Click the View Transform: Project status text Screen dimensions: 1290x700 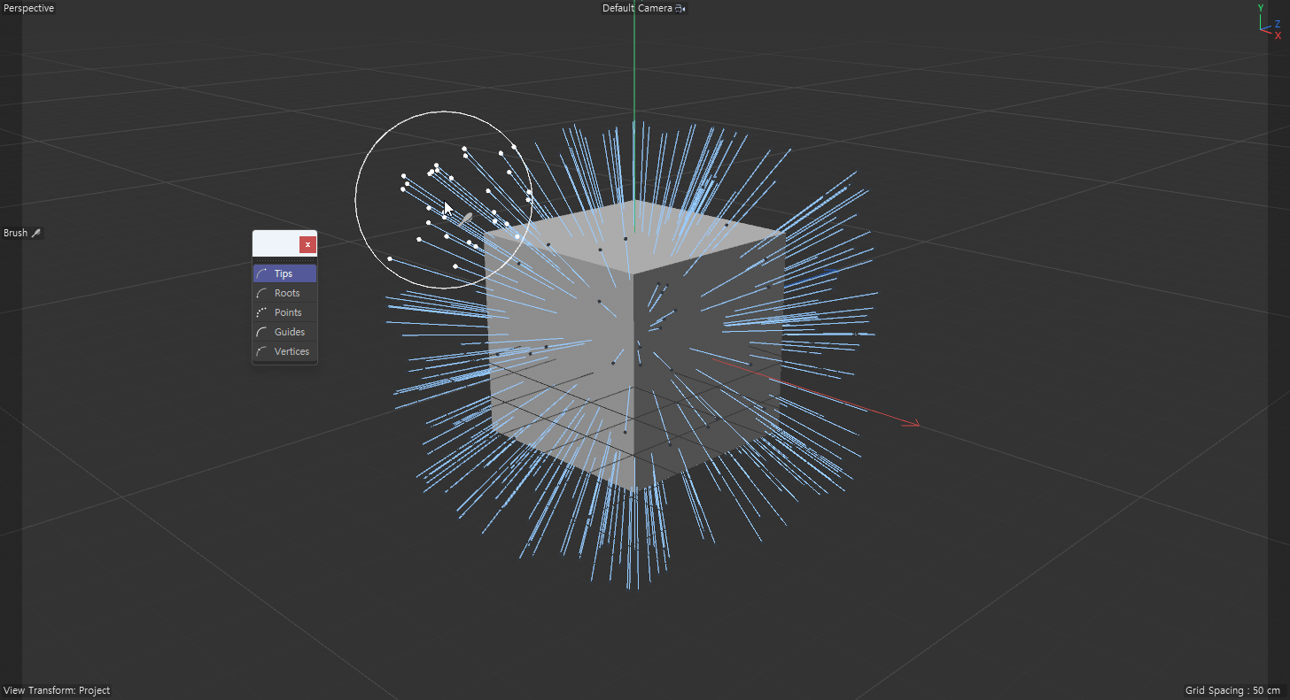click(57, 690)
